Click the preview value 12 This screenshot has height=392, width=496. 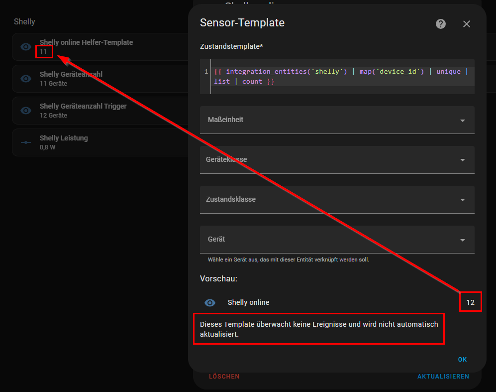[470, 302]
